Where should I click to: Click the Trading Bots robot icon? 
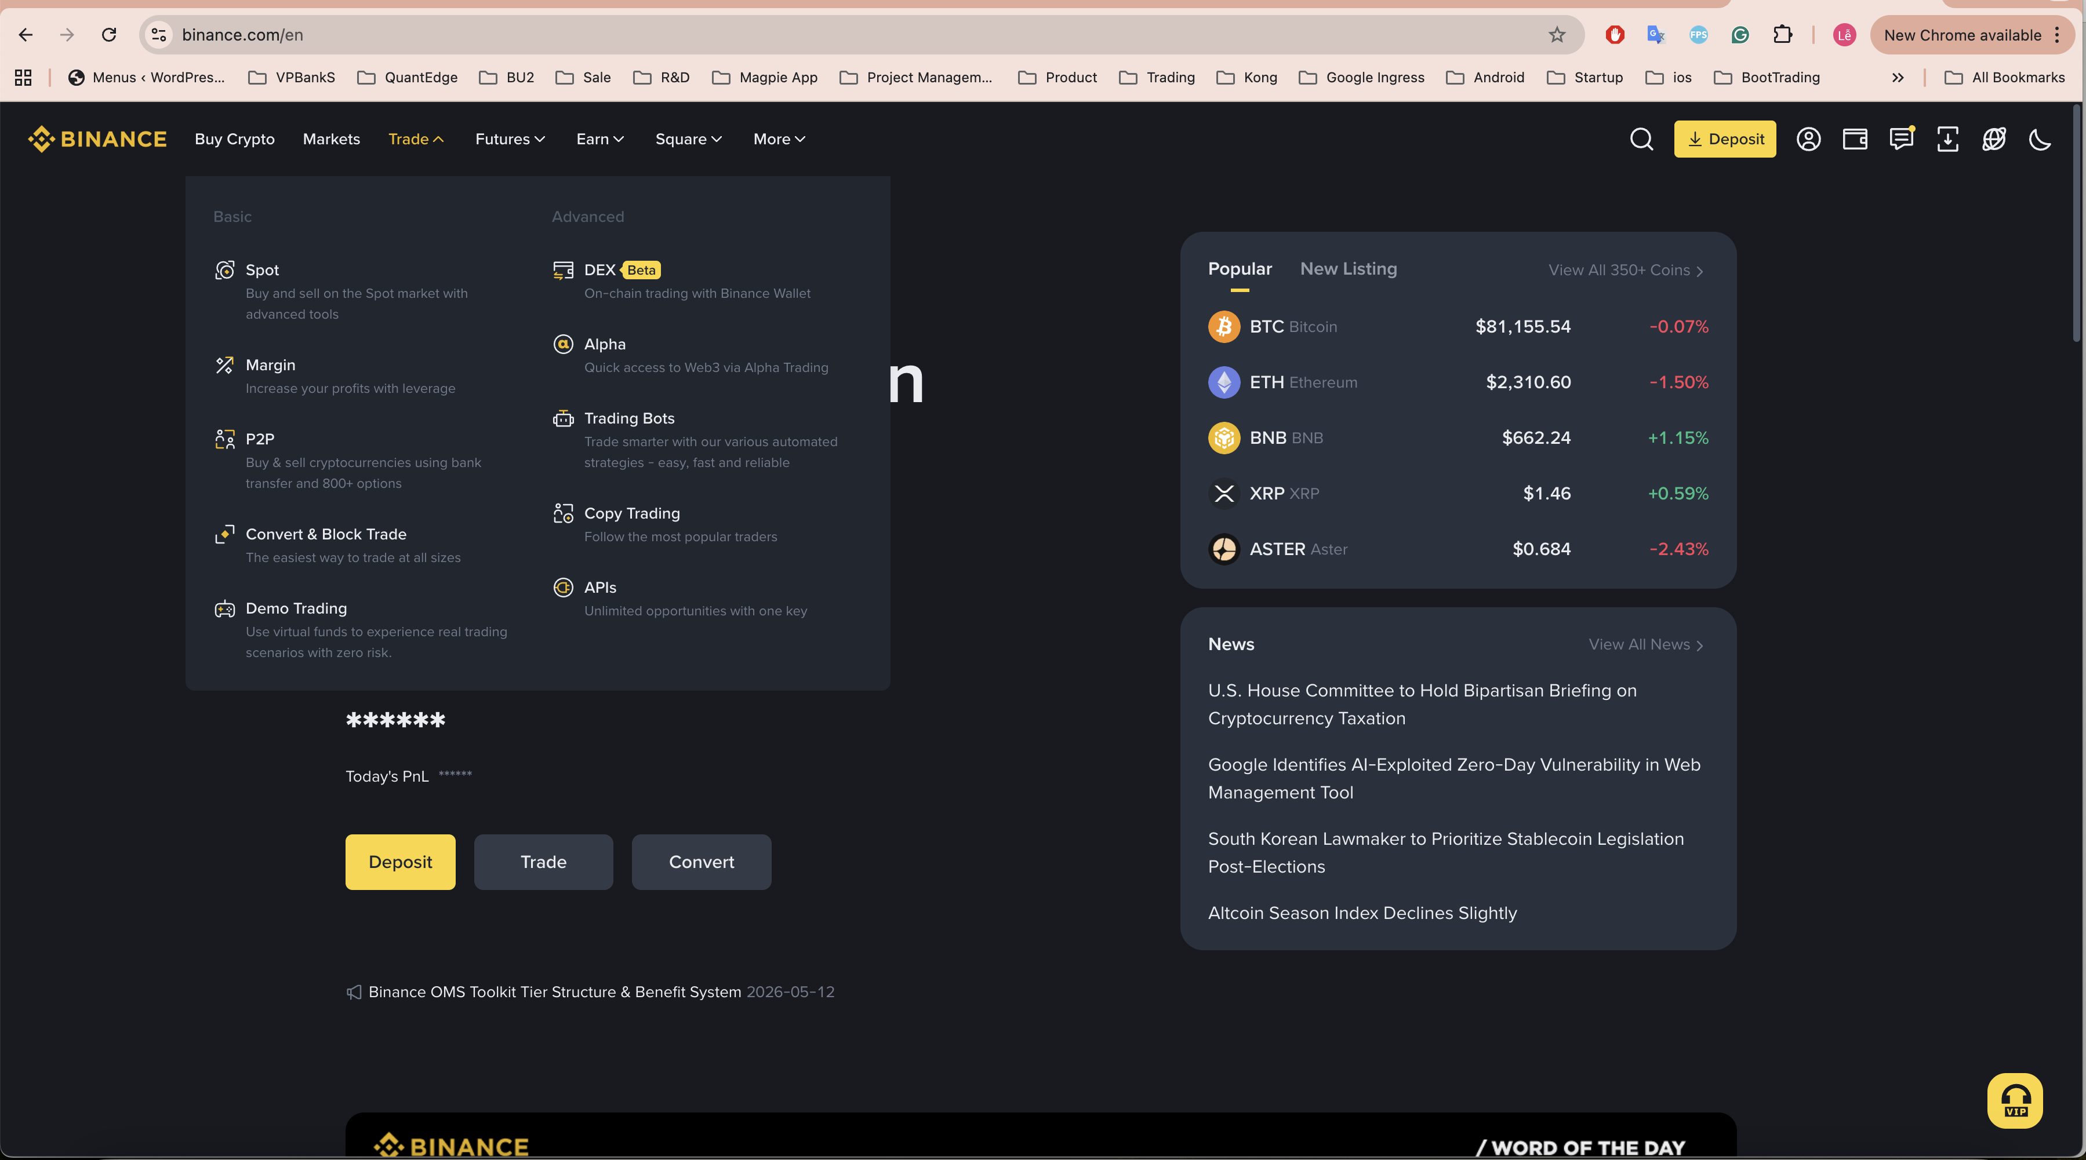click(x=563, y=418)
